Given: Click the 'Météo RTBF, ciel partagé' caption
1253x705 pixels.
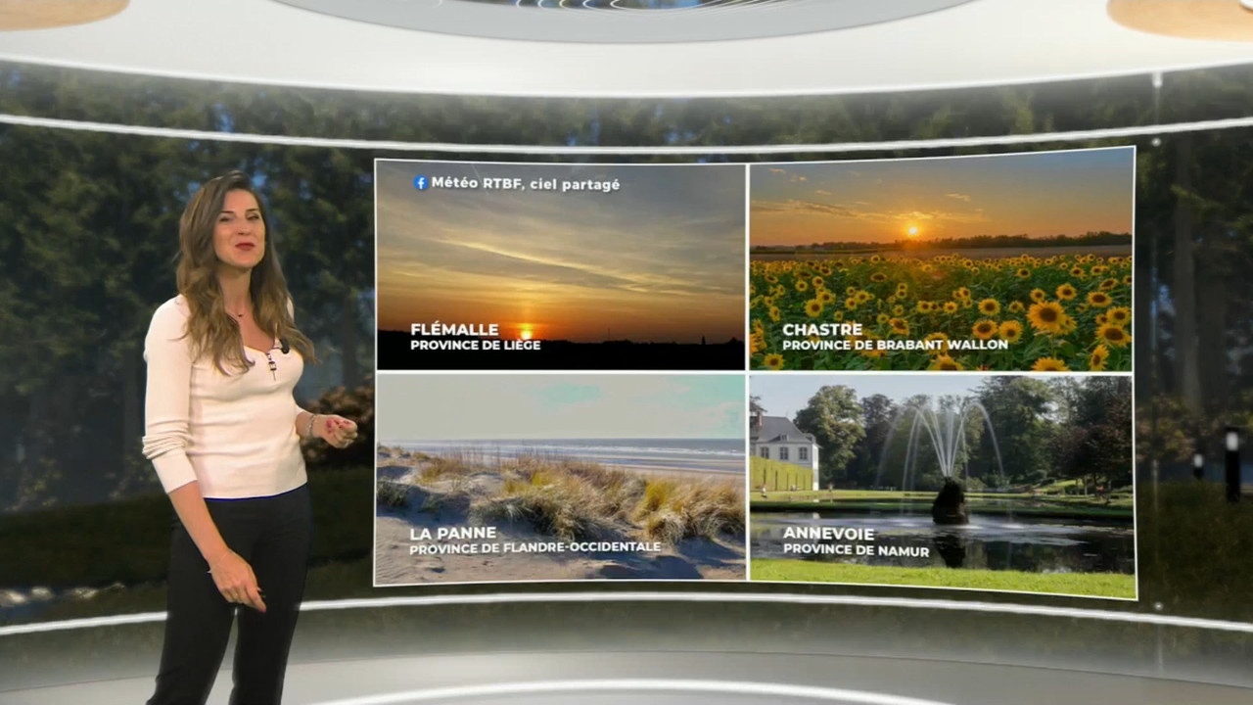Looking at the screenshot, I should tap(526, 183).
